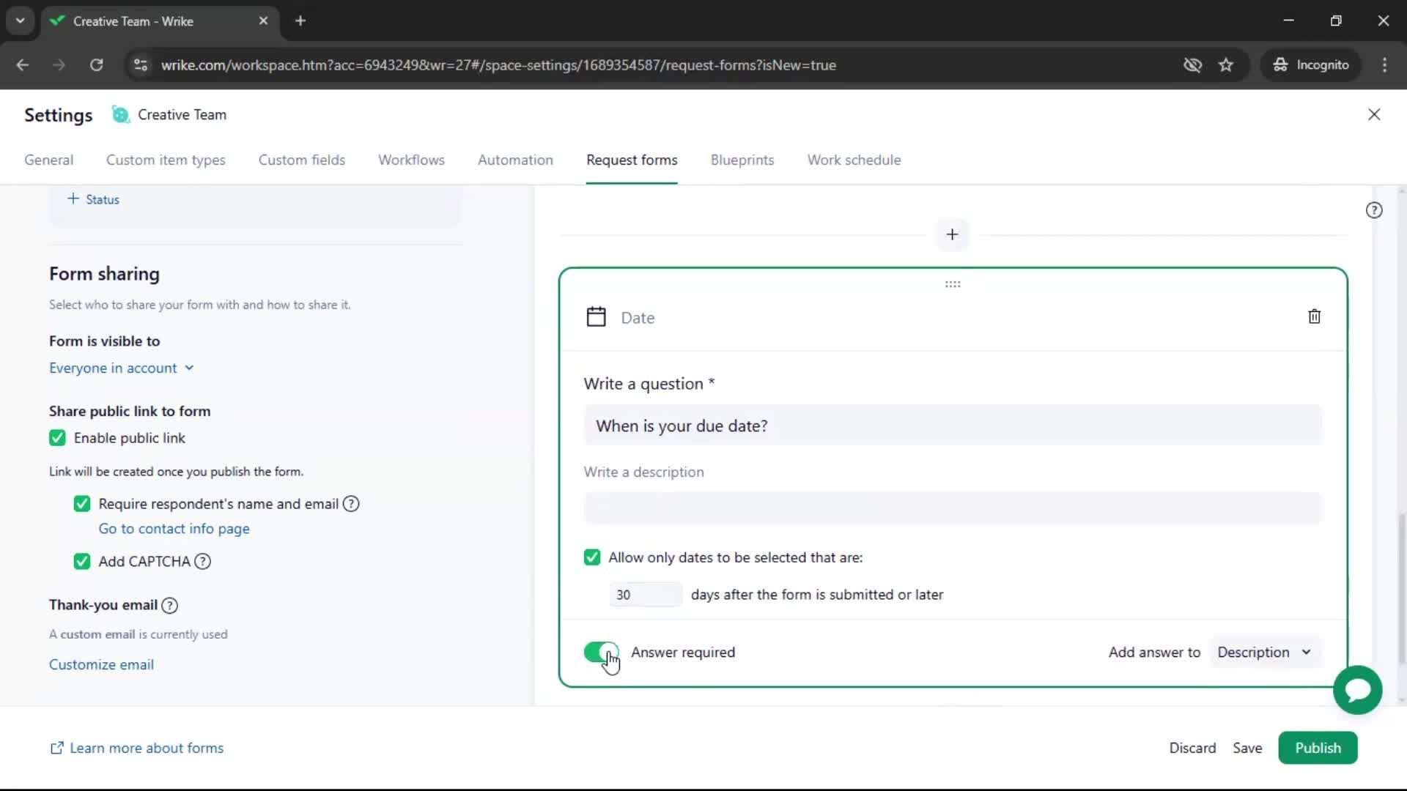Open help for Require respondent's name and email
The height and width of the screenshot is (791, 1407).
[351, 504]
